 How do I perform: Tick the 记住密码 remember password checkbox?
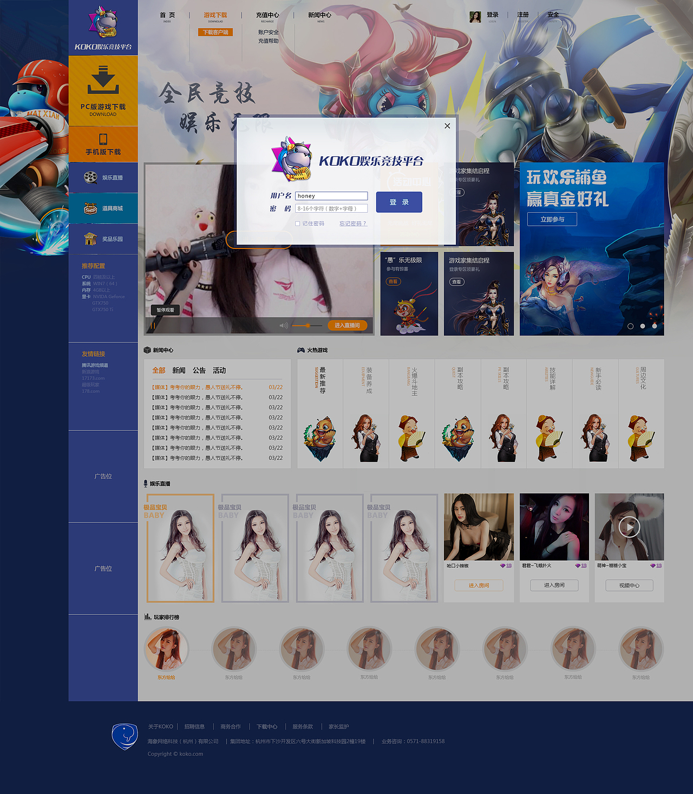[297, 224]
